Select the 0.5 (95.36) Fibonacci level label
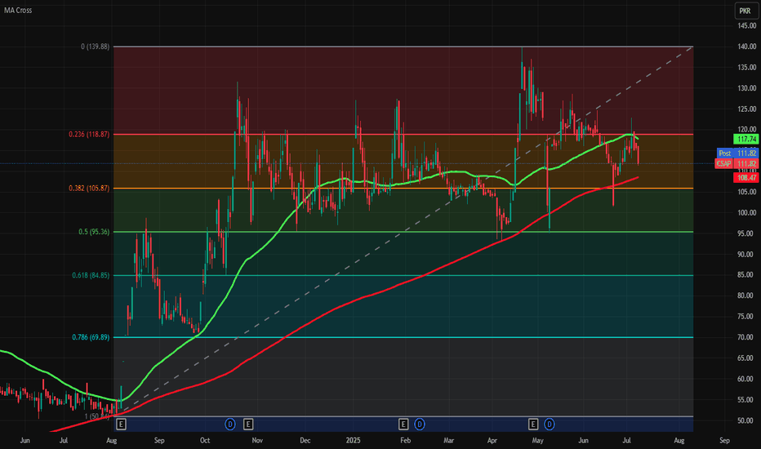Image resolution: width=761 pixels, height=449 pixels. click(94, 232)
